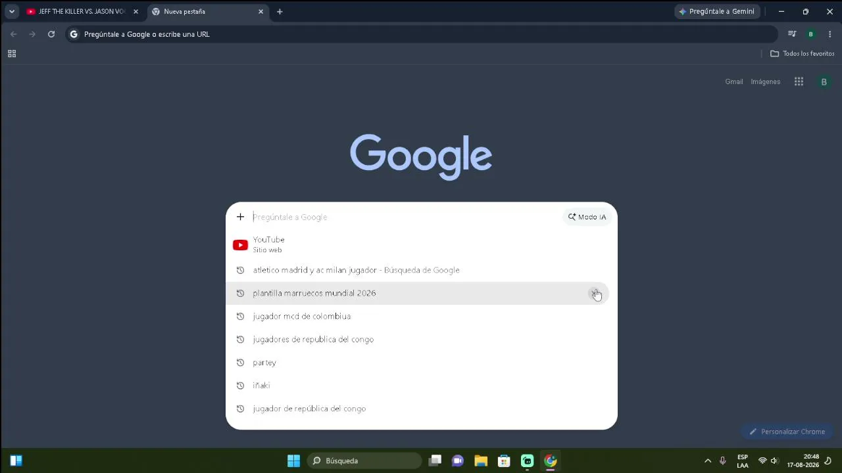Select the Nueva pestaña tab
This screenshot has width=842, height=473.
[x=207, y=12]
